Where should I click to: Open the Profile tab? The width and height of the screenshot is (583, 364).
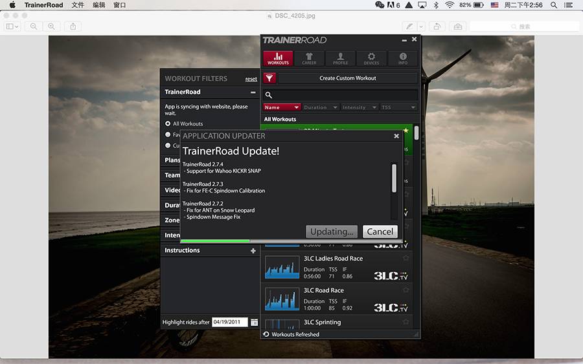tap(340, 59)
